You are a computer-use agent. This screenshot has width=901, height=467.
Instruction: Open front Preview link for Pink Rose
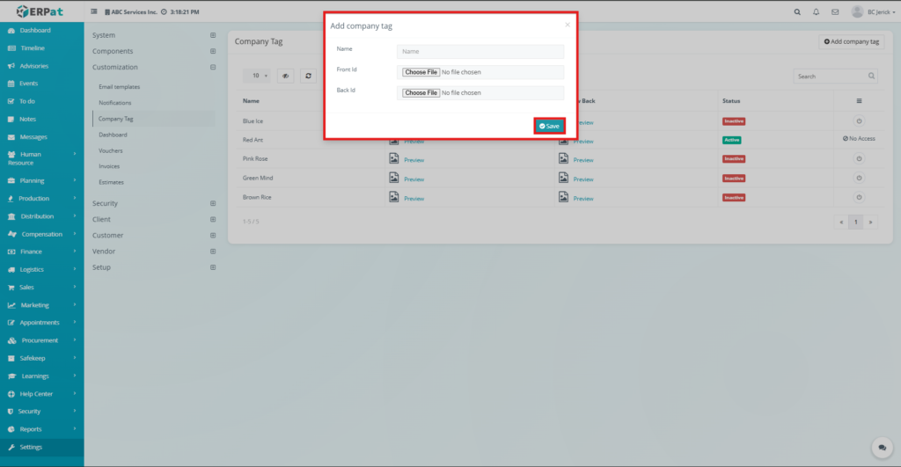(x=414, y=160)
